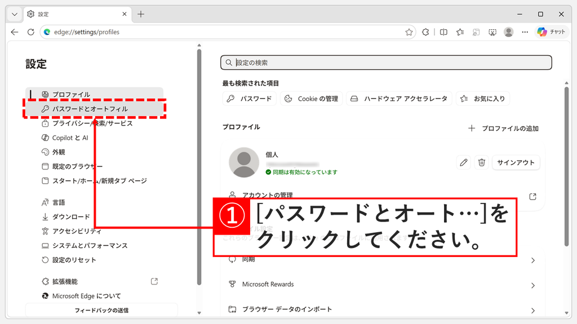Viewport: 577px width, 324px height.
Task: Click sidebar scrollbar down arrow
Action: [199, 313]
